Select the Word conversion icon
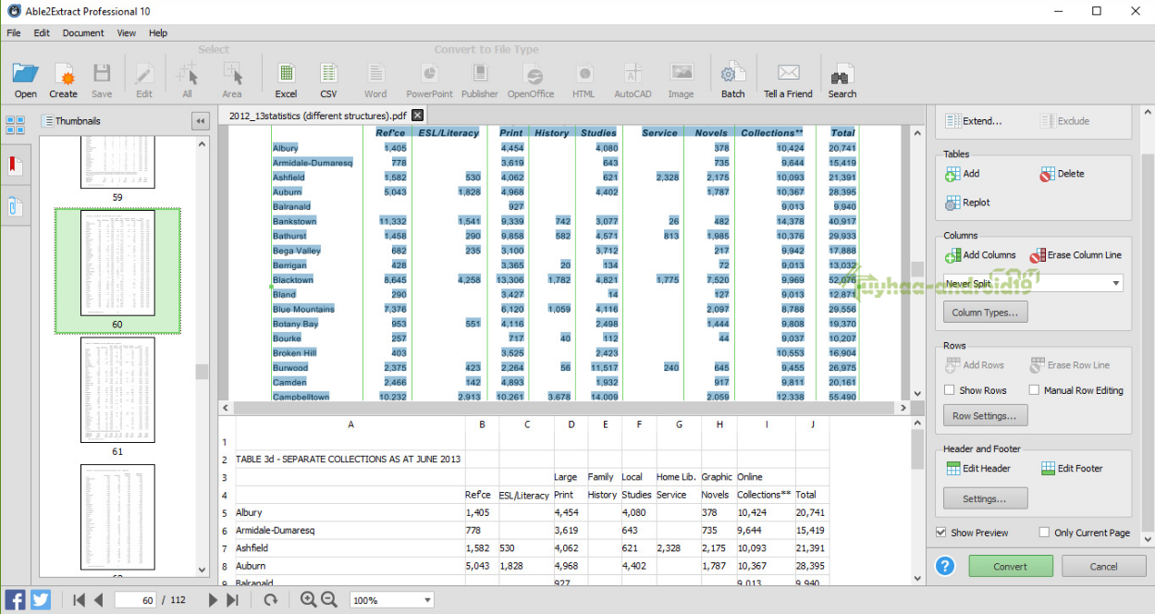1155x614 pixels. (375, 74)
